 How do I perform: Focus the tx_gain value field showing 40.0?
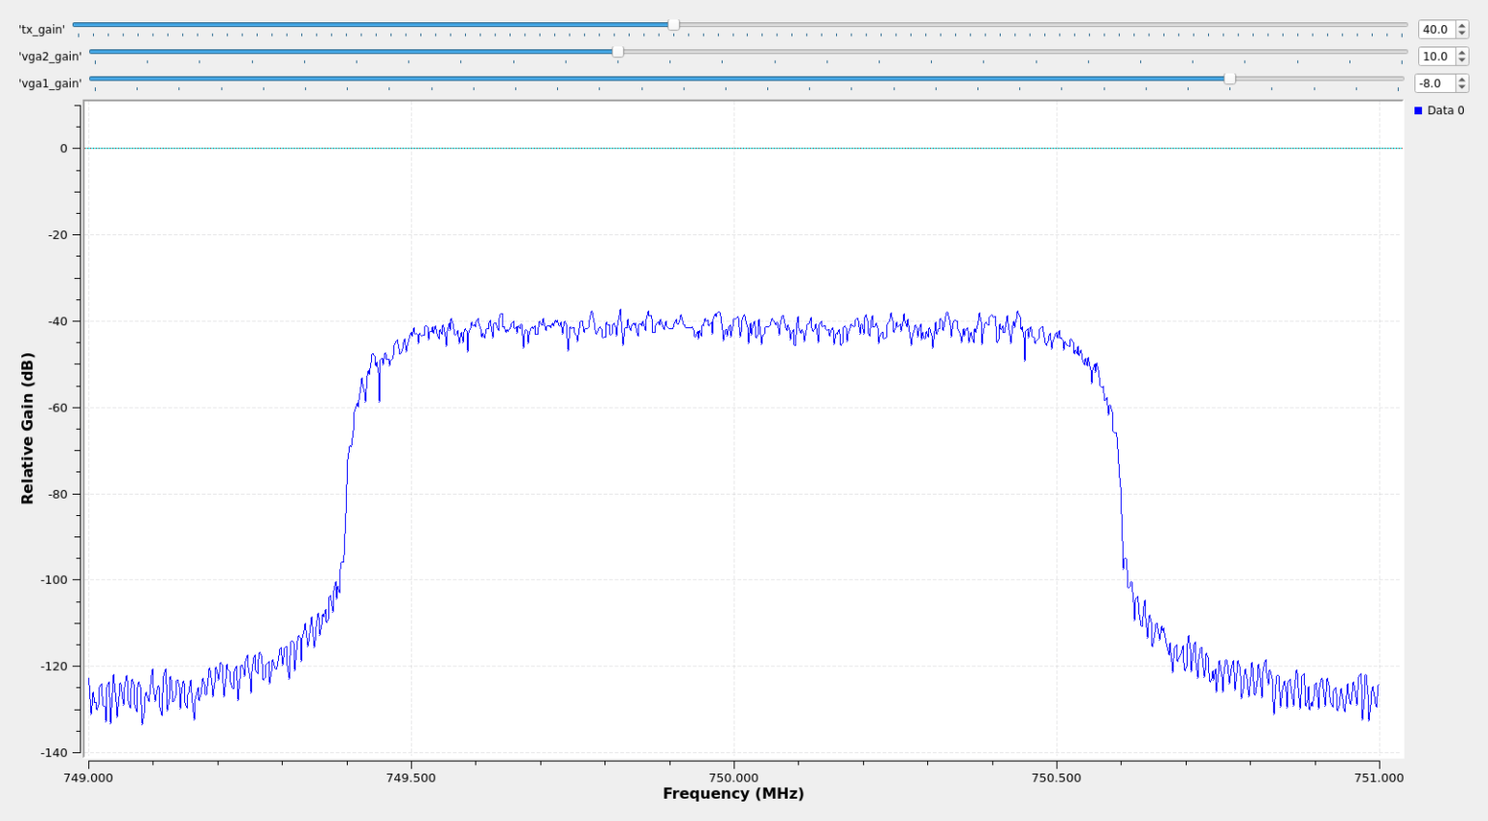click(x=1435, y=30)
